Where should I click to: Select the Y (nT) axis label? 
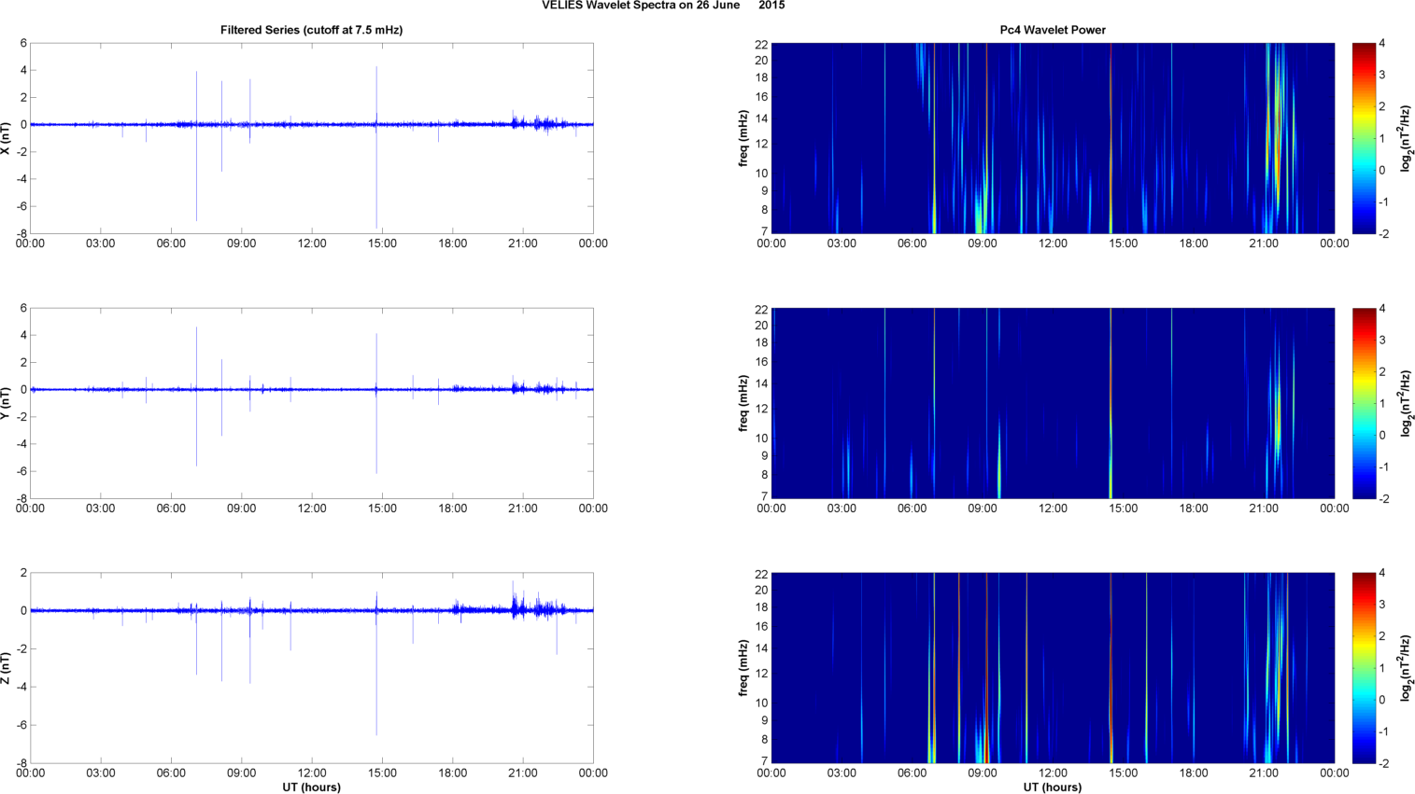tap(7, 403)
